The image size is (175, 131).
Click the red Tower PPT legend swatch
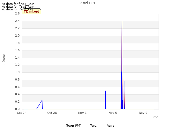[62, 126]
